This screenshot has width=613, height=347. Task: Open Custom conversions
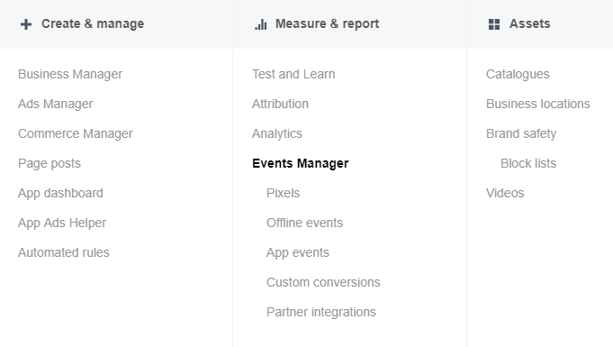tap(323, 282)
